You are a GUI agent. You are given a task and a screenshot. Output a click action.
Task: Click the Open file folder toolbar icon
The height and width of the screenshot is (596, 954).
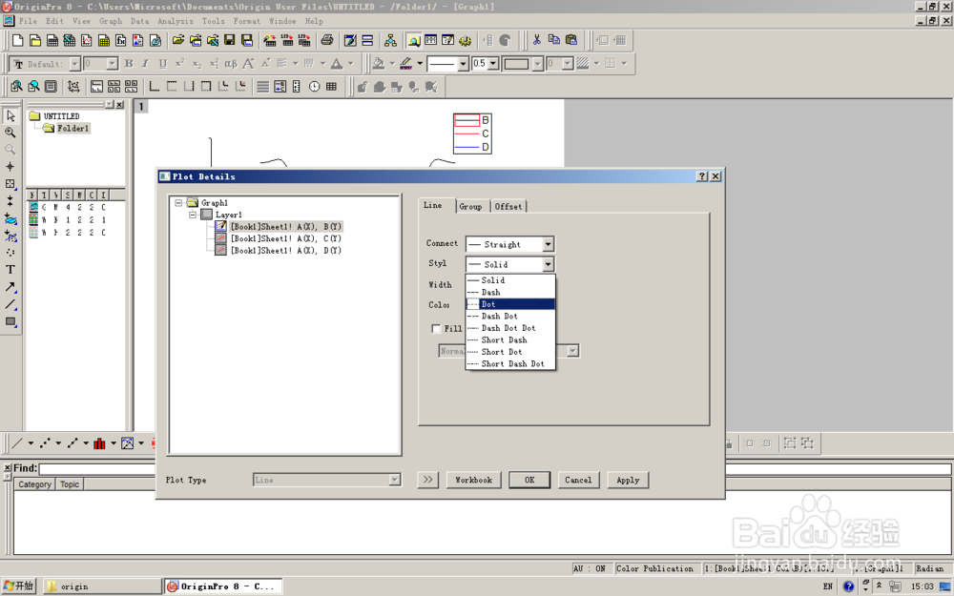177,41
